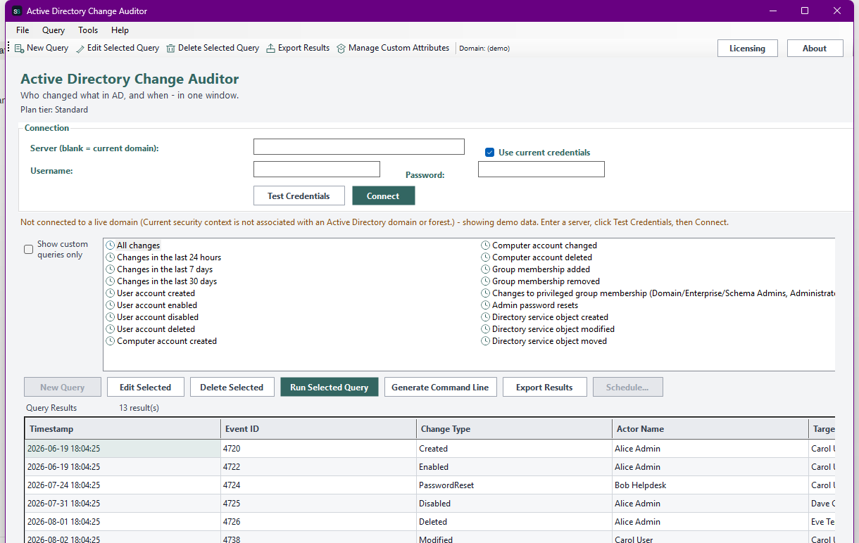
Task: Click clock icon next to User account disabled
Action: (x=111, y=317)
